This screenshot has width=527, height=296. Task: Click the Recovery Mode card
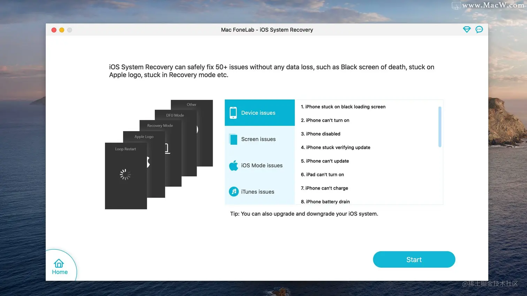pyautogui.click(x=160, y=126)
